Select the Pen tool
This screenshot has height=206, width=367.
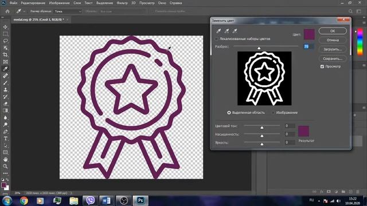[x=5, y=132]
